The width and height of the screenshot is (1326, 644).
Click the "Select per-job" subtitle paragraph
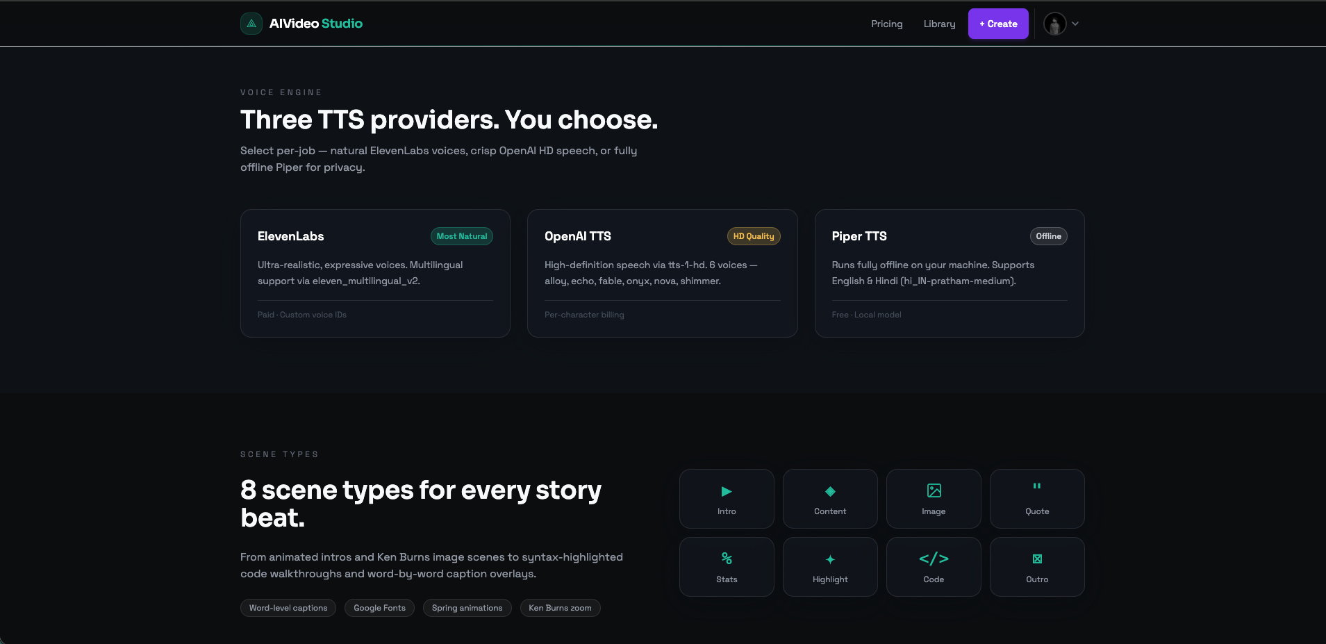coord(438,159)
